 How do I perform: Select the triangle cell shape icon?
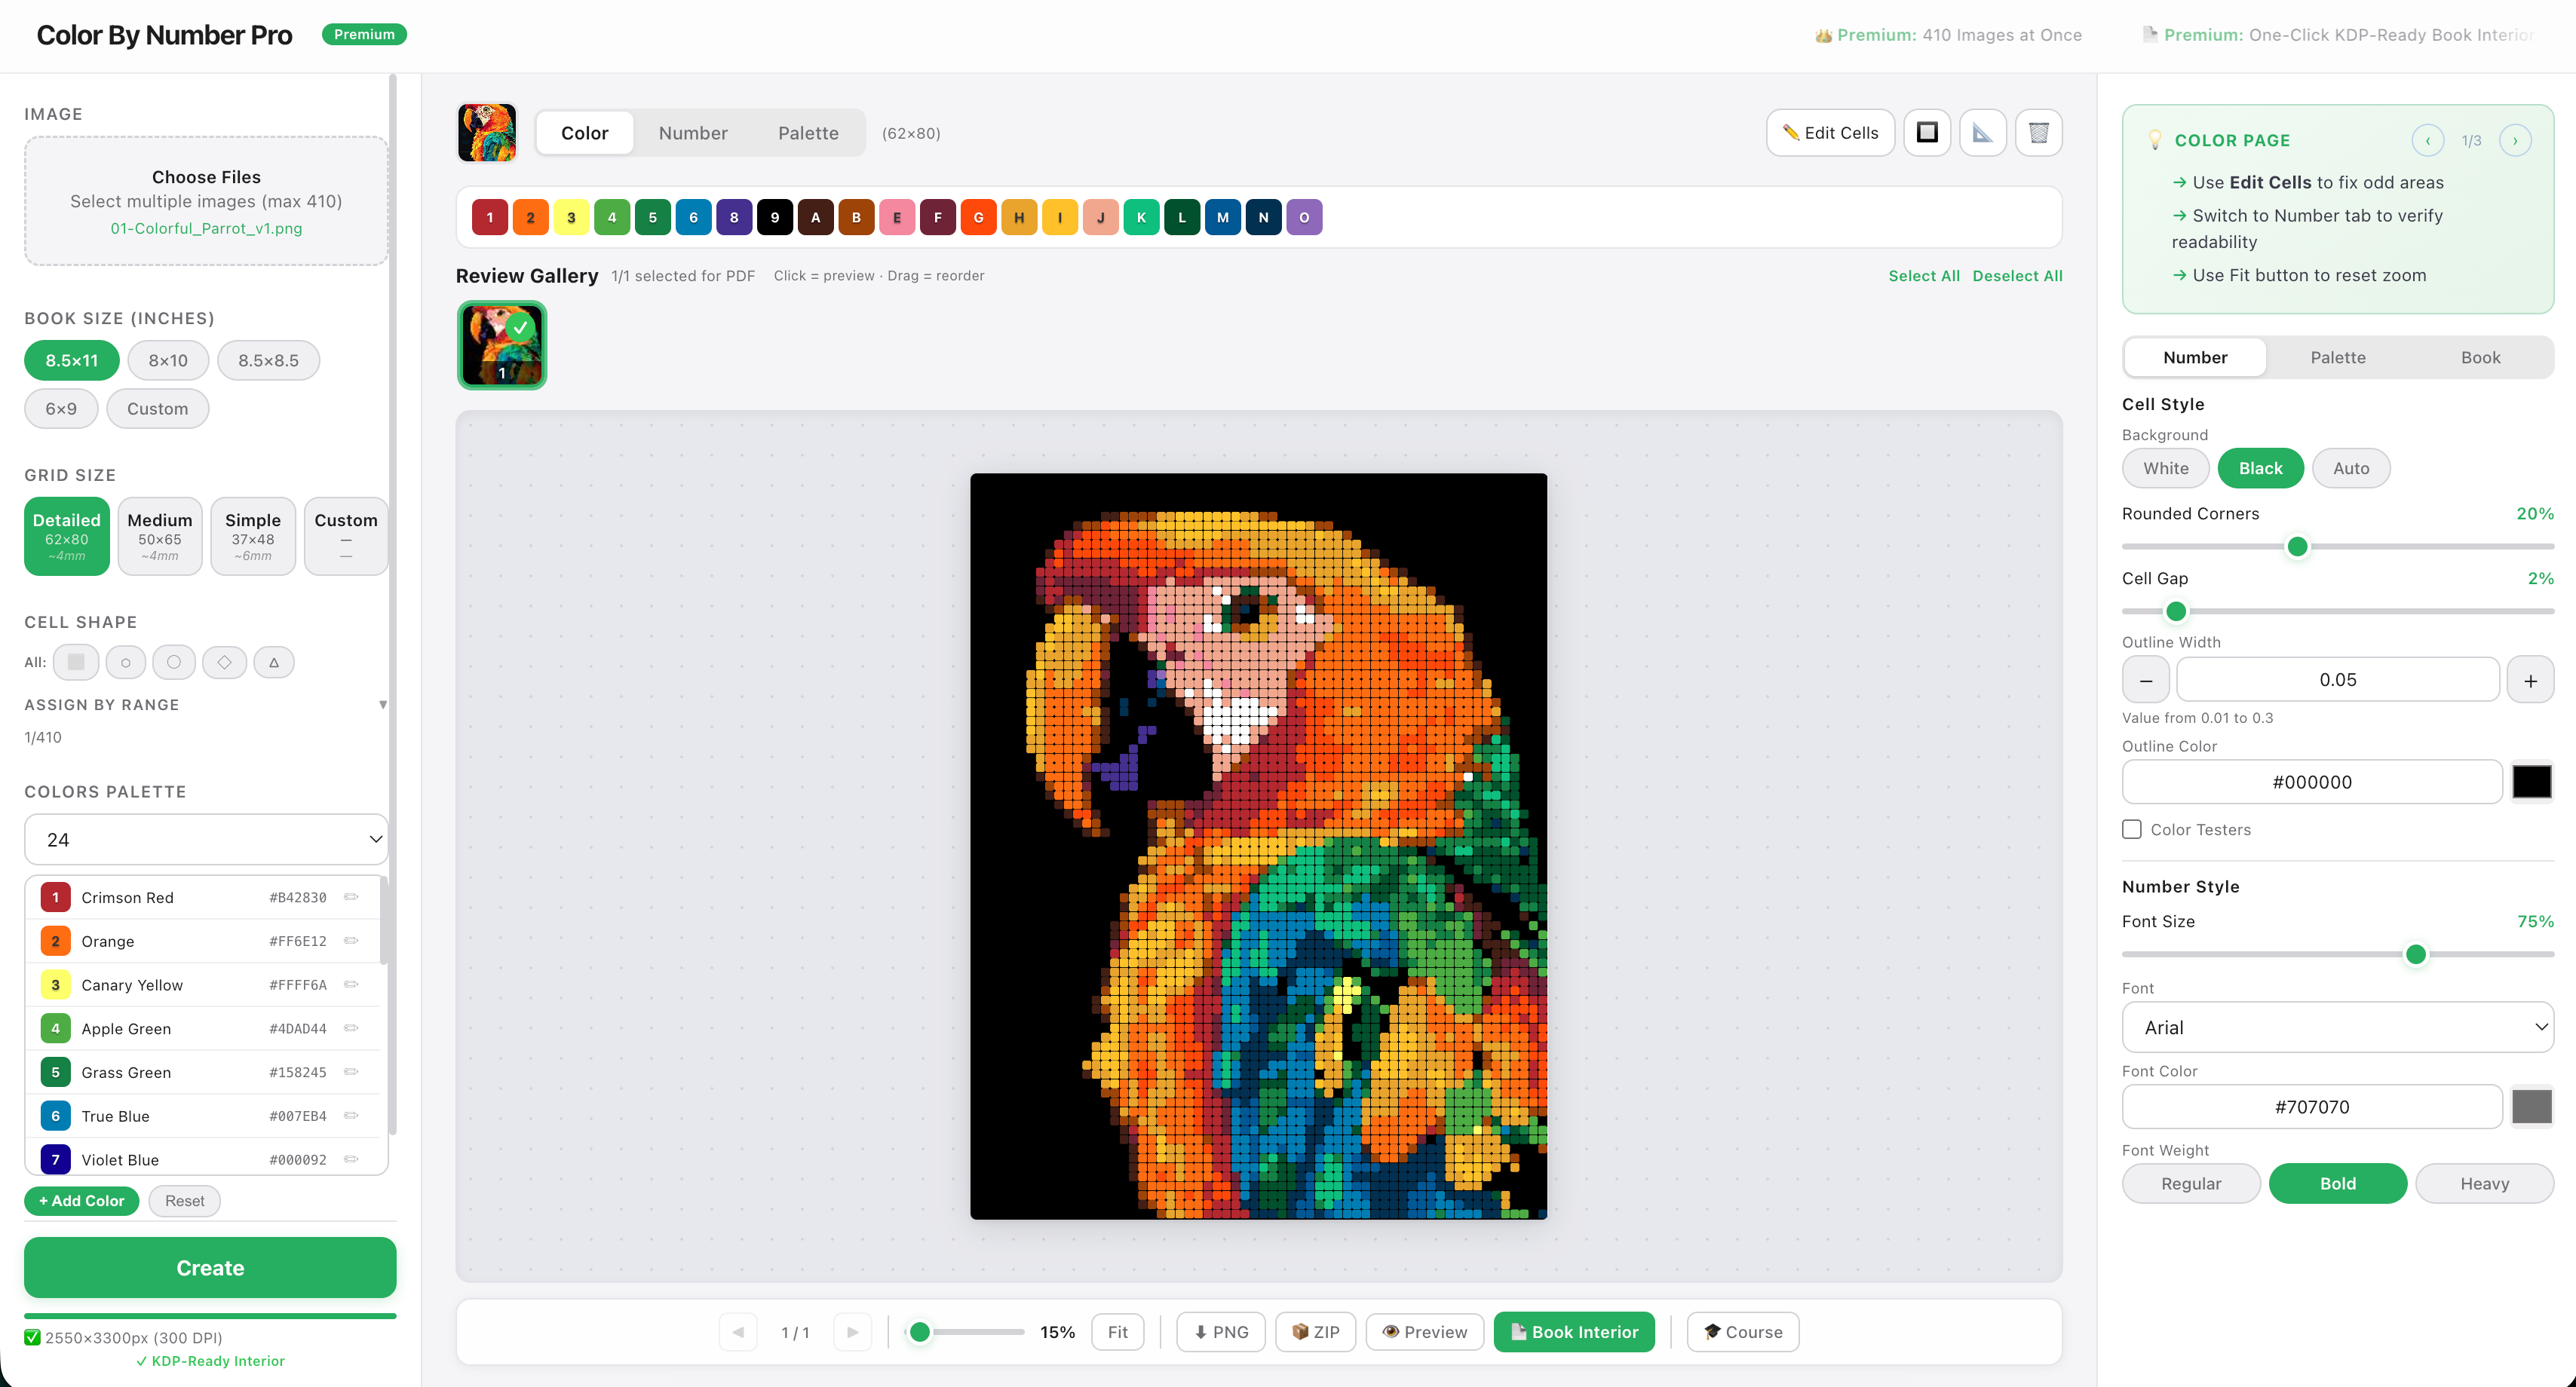click(x=274, y=662)
